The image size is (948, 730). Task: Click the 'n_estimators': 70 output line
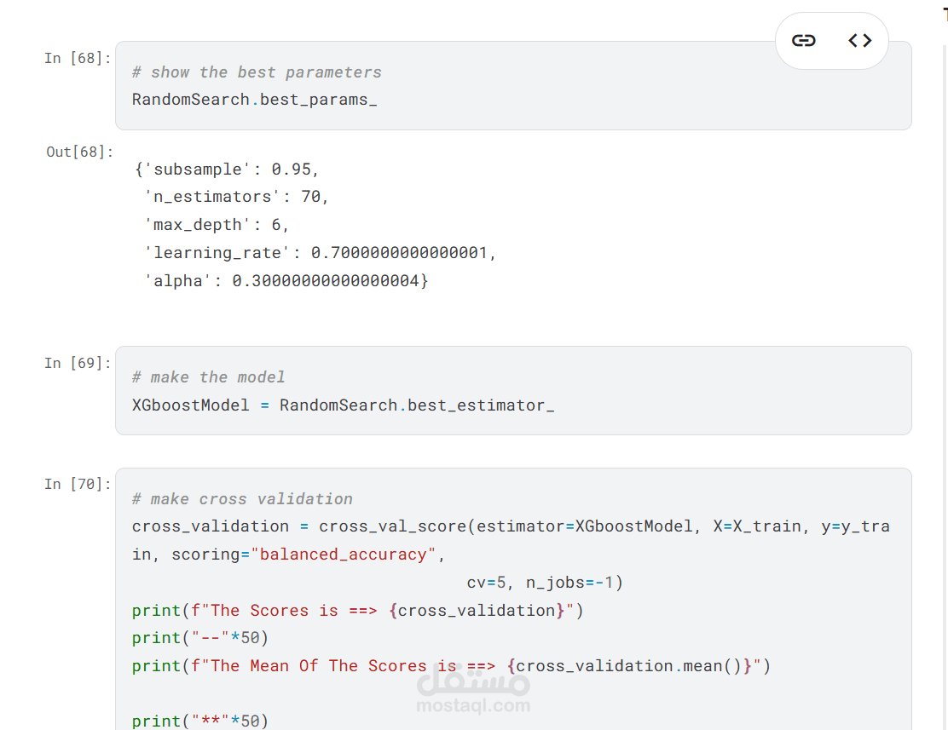(x=236, y=197)
